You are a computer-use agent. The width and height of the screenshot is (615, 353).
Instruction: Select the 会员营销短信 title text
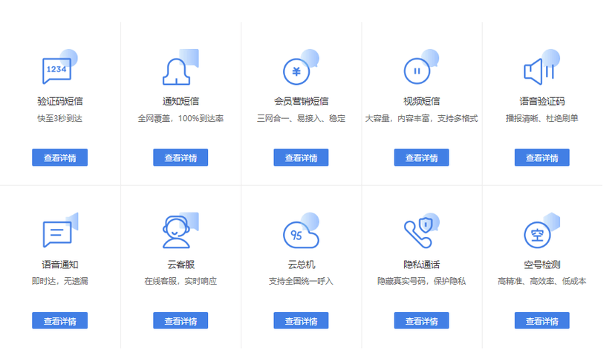tap(301, 101)
